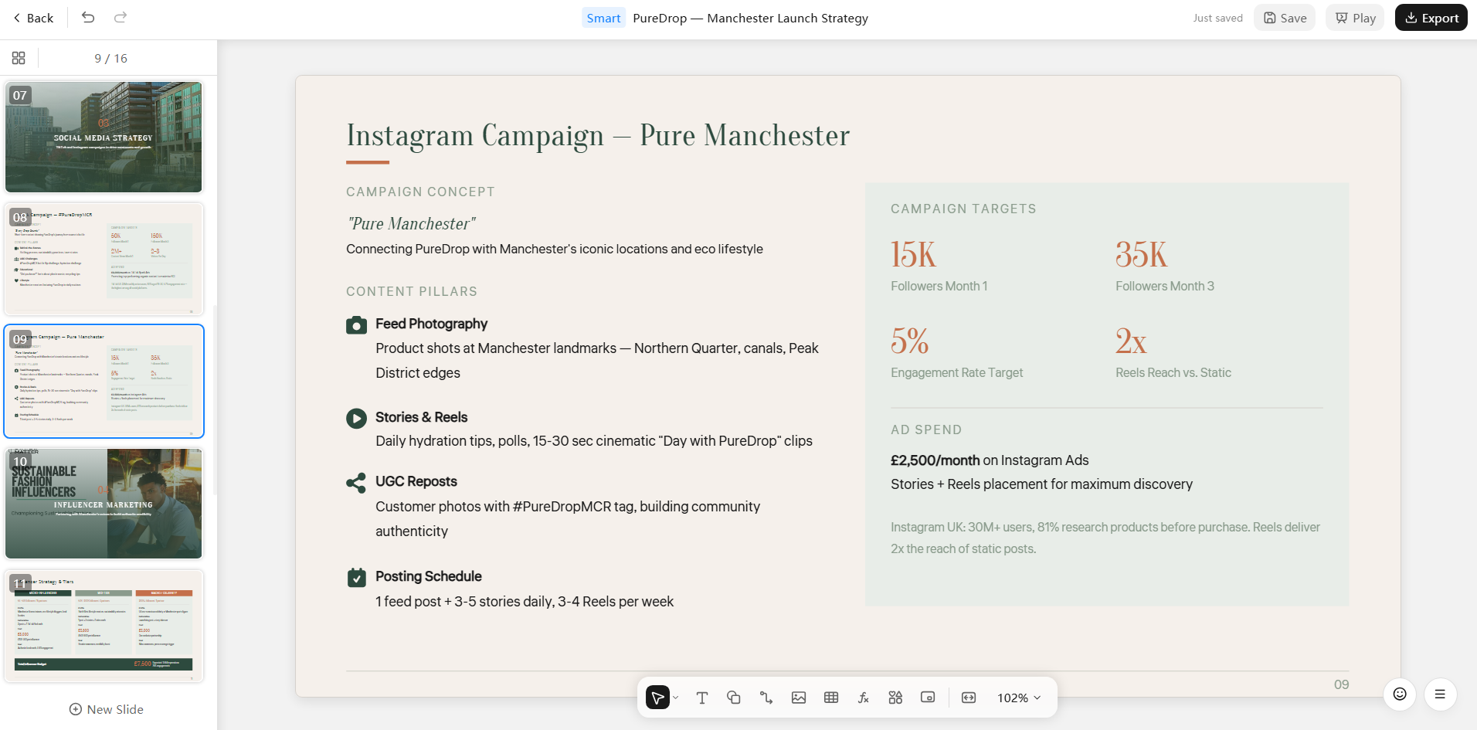Insert an image with the picture tool

coord(799,698)
